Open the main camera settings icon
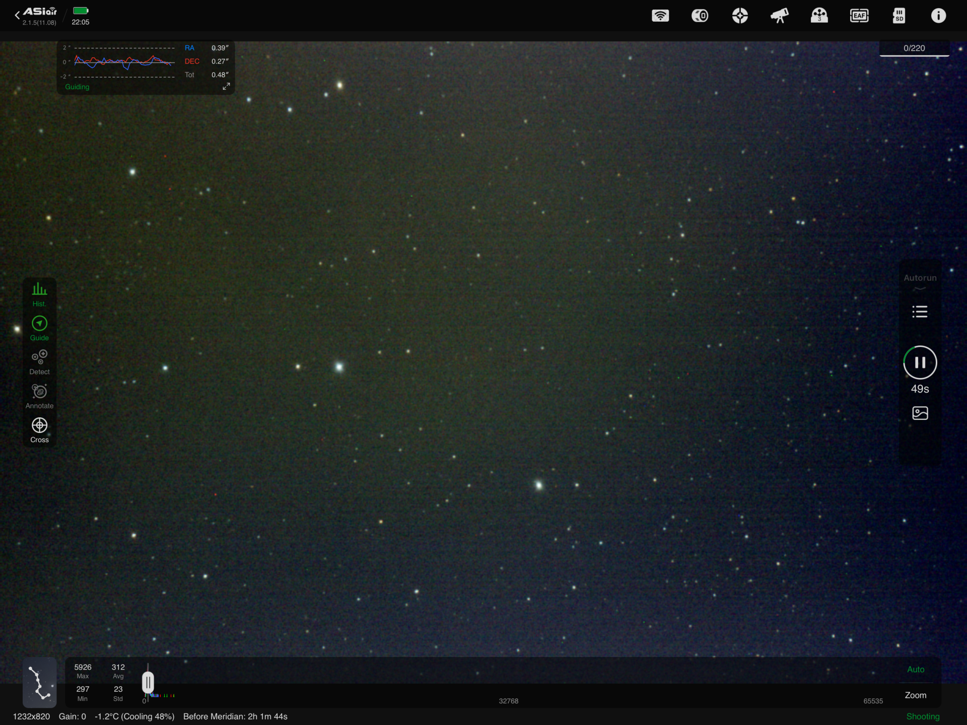967x725 pixels. coord(700,16)
